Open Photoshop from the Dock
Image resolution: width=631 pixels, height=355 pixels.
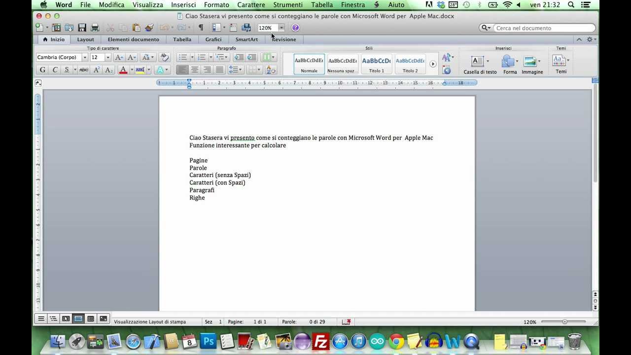pyautogui.click(x=208, y=341)
